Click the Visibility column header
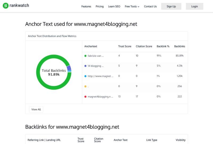 click(181, 140)
